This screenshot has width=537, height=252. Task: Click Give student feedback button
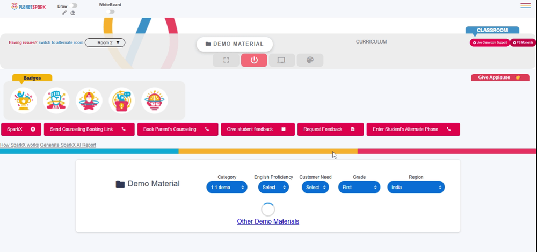258,129
